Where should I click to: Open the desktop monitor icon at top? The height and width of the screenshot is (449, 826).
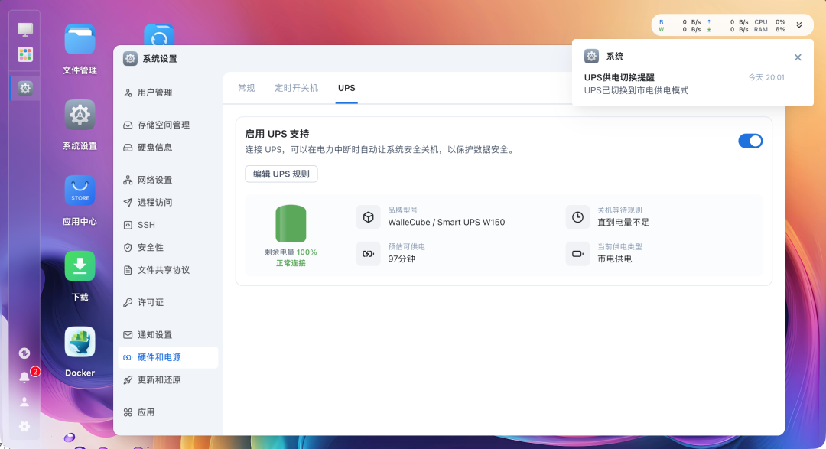(x=25, y=28)
